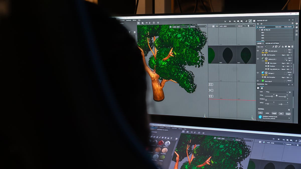The image size is (301, 169).
Task: Toggle visibility of stylized_AO_1 layer
Action: click(x=258, y=59)
